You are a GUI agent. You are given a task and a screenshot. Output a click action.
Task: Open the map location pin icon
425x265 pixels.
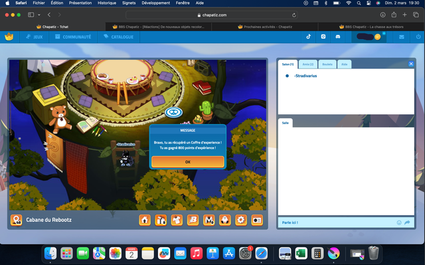coord(16,220)
